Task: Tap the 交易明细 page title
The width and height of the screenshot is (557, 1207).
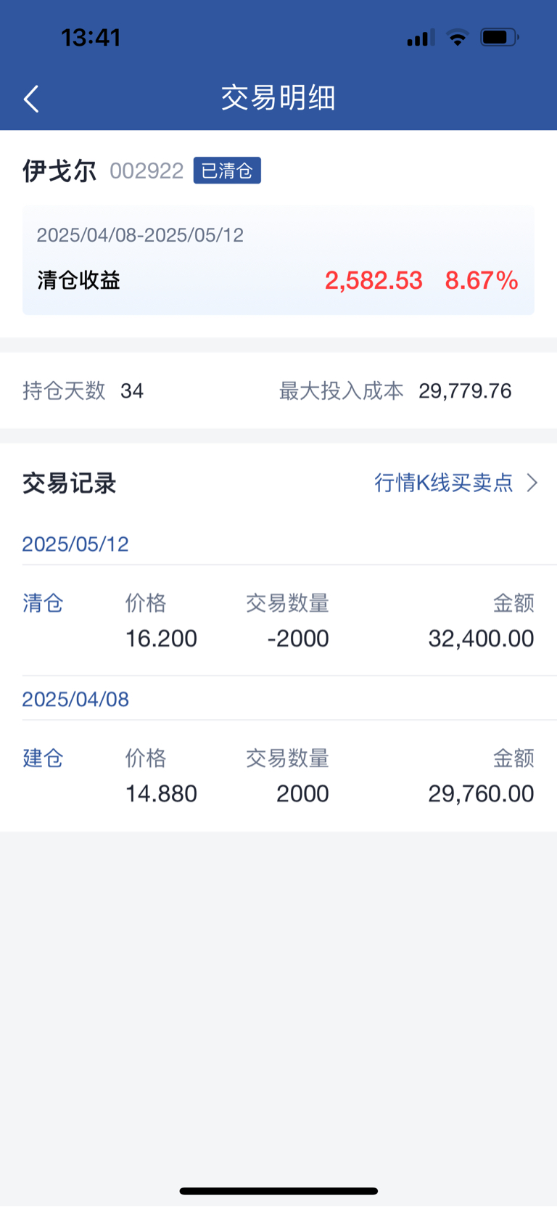Action: coord(278,98)
